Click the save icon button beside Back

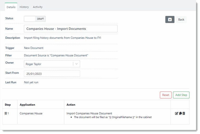(170, 20)
